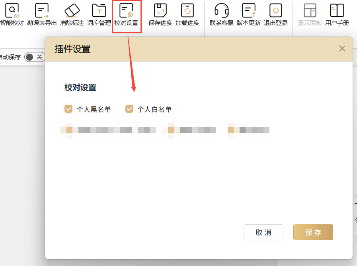Uncheck the 个人黑名单 checkbox
Screen dimensions: 357x266
coord(68,109)
